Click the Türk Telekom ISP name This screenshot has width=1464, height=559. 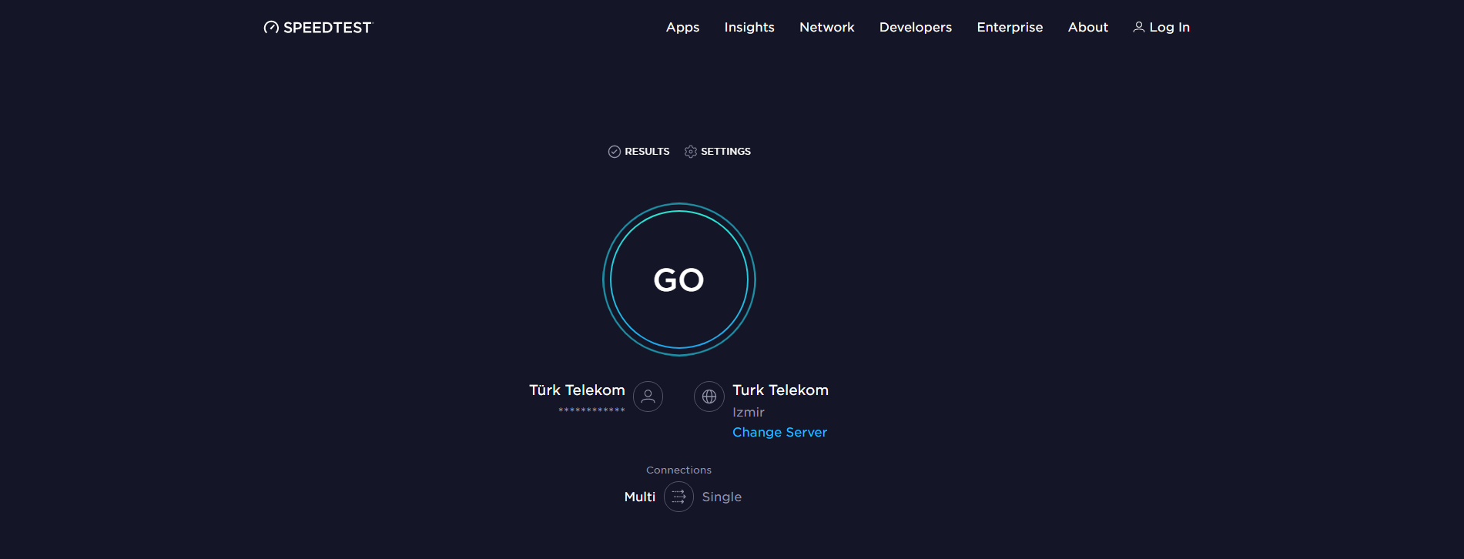(577, 390)
